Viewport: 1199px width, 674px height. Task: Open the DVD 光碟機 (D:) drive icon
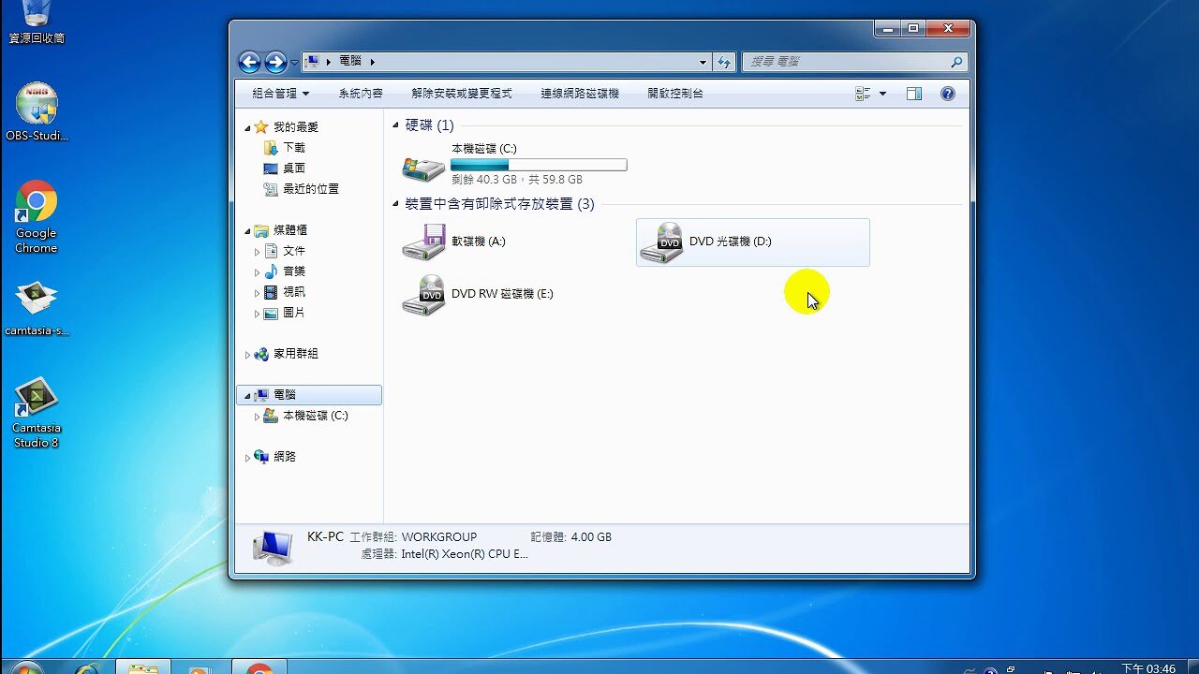tap(662, 242)
